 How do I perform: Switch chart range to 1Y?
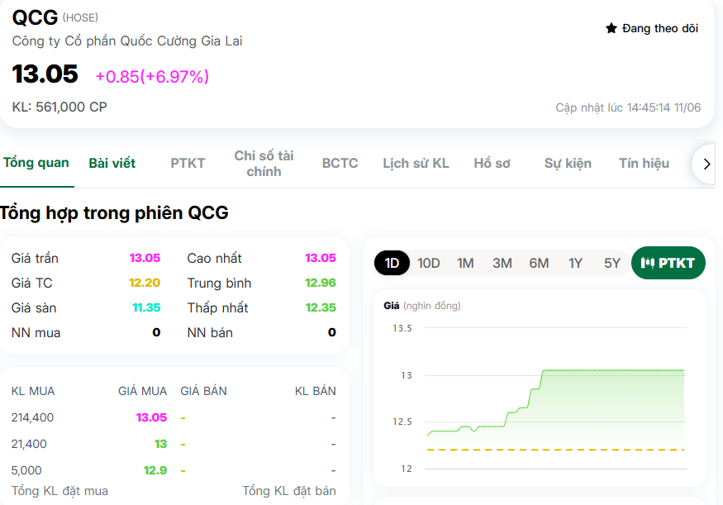coord(575,264)
